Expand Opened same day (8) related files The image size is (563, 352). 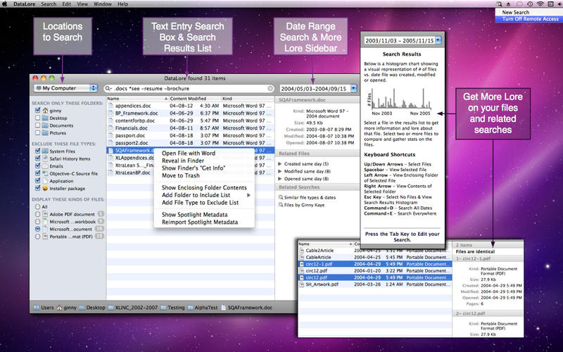click(280, 179)
